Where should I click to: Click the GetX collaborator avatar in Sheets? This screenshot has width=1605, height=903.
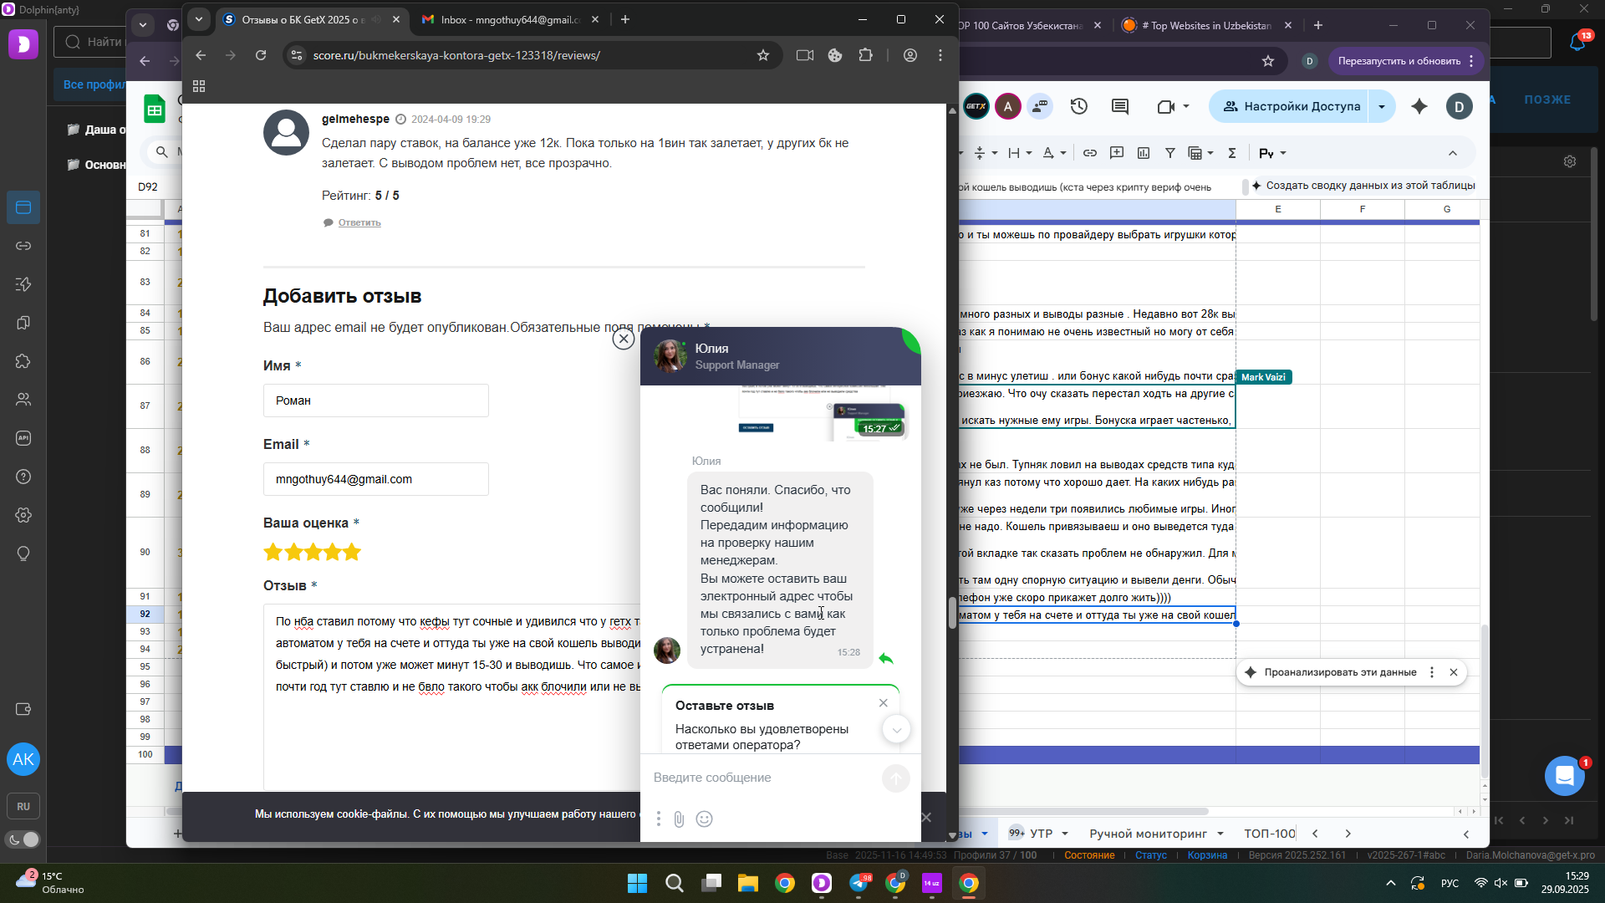coord(976,106)
